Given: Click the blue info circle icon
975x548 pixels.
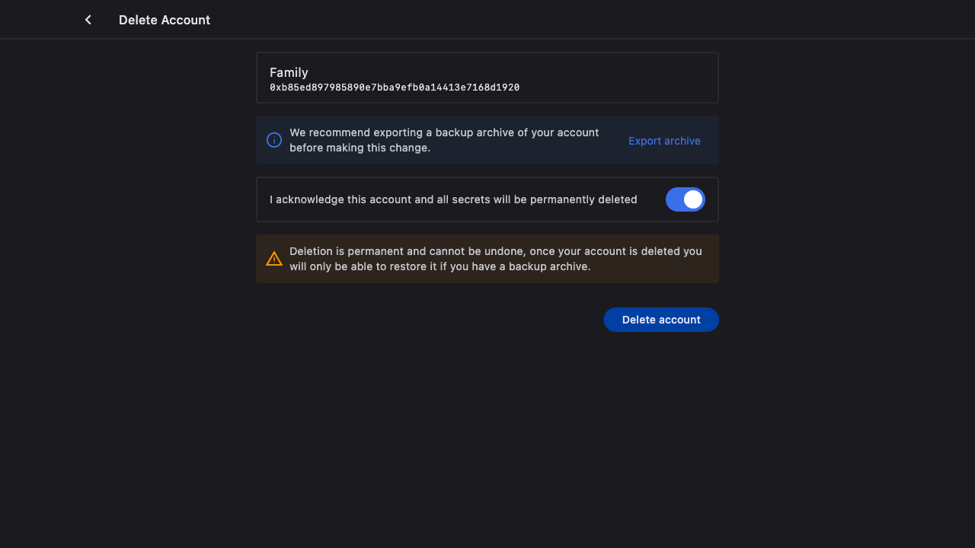Looking at the screenshot, I should click(x=274, y=140).
